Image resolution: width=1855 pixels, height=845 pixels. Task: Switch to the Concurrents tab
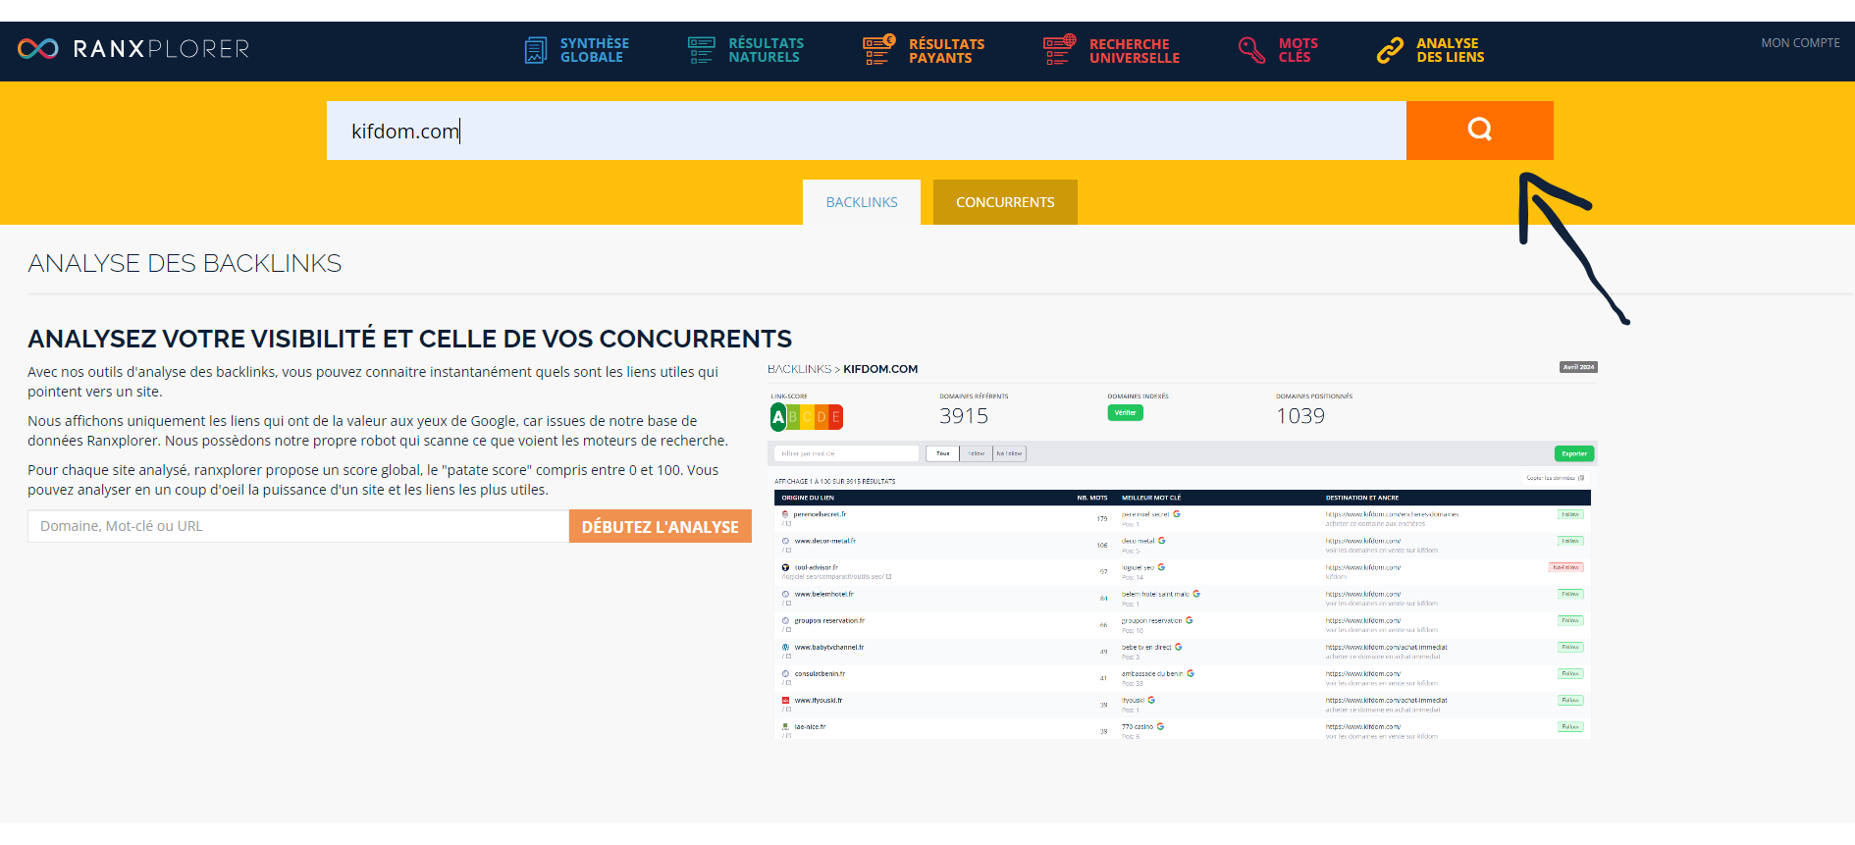click(1005, 202)
